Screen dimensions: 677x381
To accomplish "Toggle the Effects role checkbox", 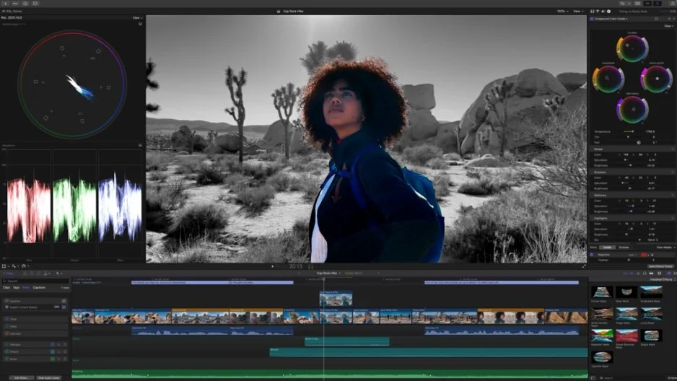I will [x=6, y=351].
